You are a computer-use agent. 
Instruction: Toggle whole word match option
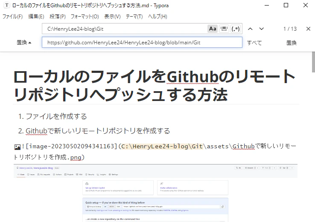(224, 29)
